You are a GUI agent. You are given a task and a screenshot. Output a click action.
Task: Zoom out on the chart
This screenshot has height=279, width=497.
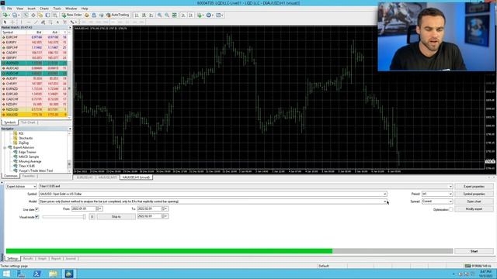point(167,15)
